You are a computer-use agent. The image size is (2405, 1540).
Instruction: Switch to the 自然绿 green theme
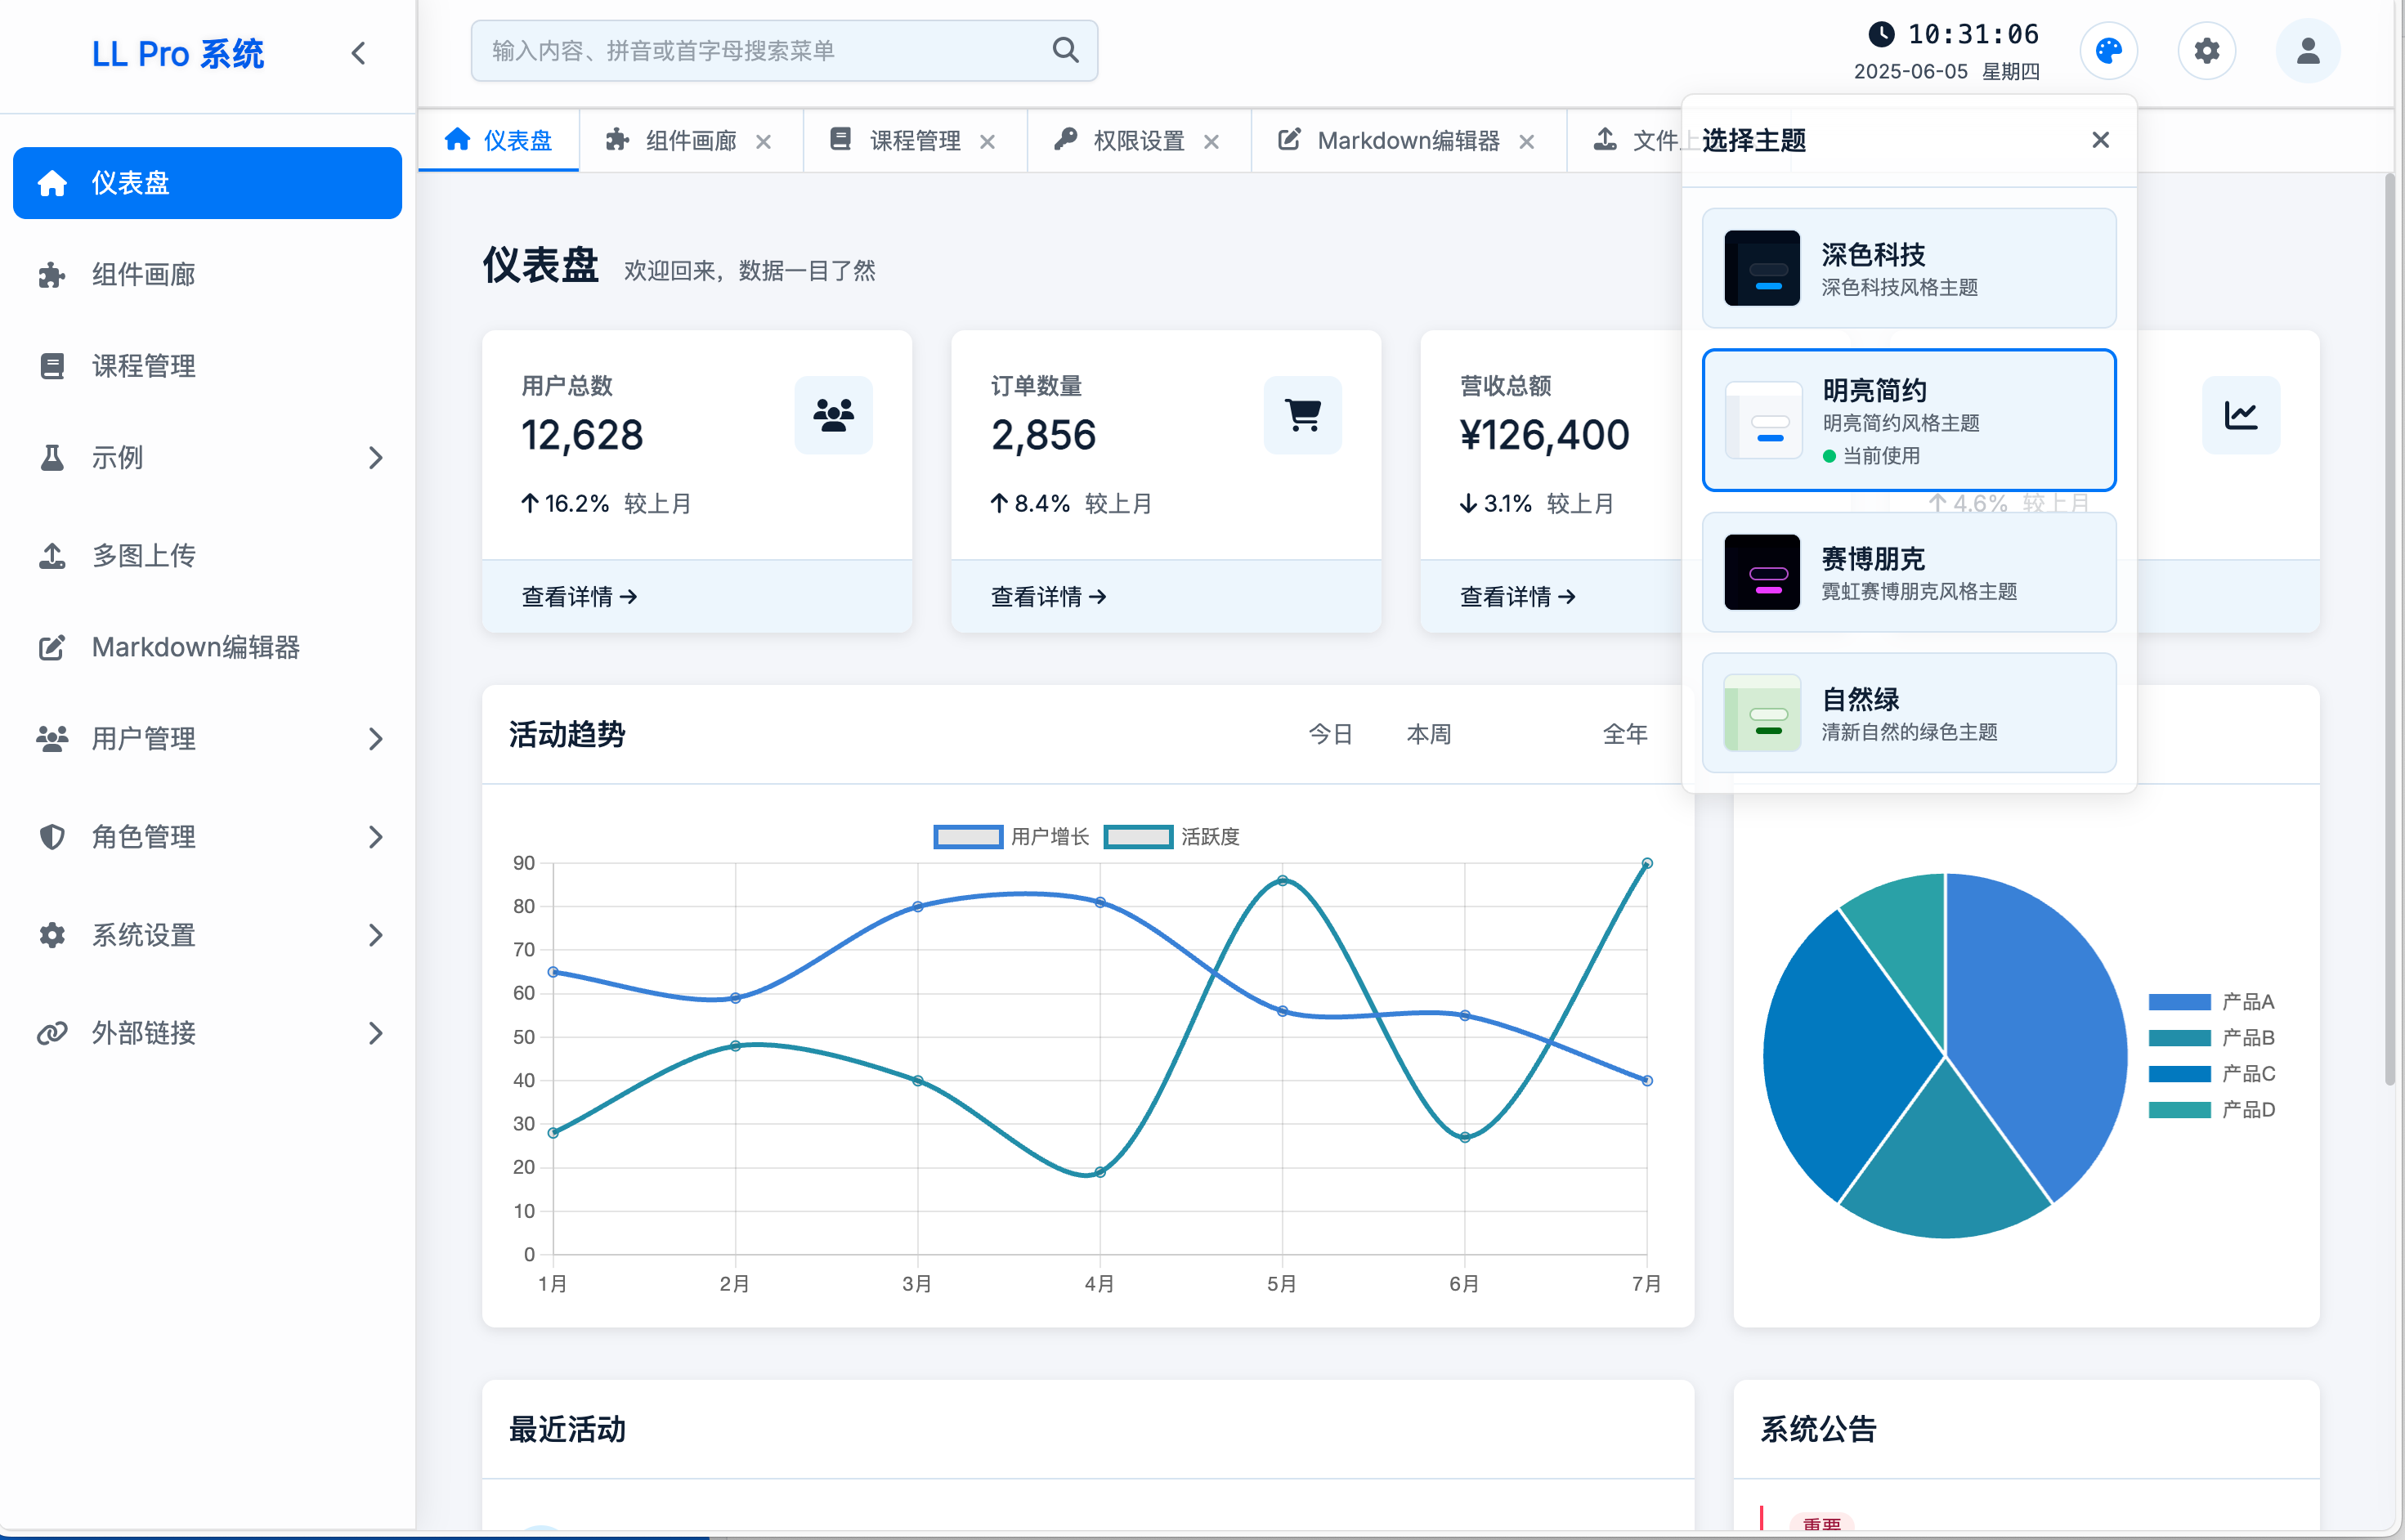(1908, 713)
